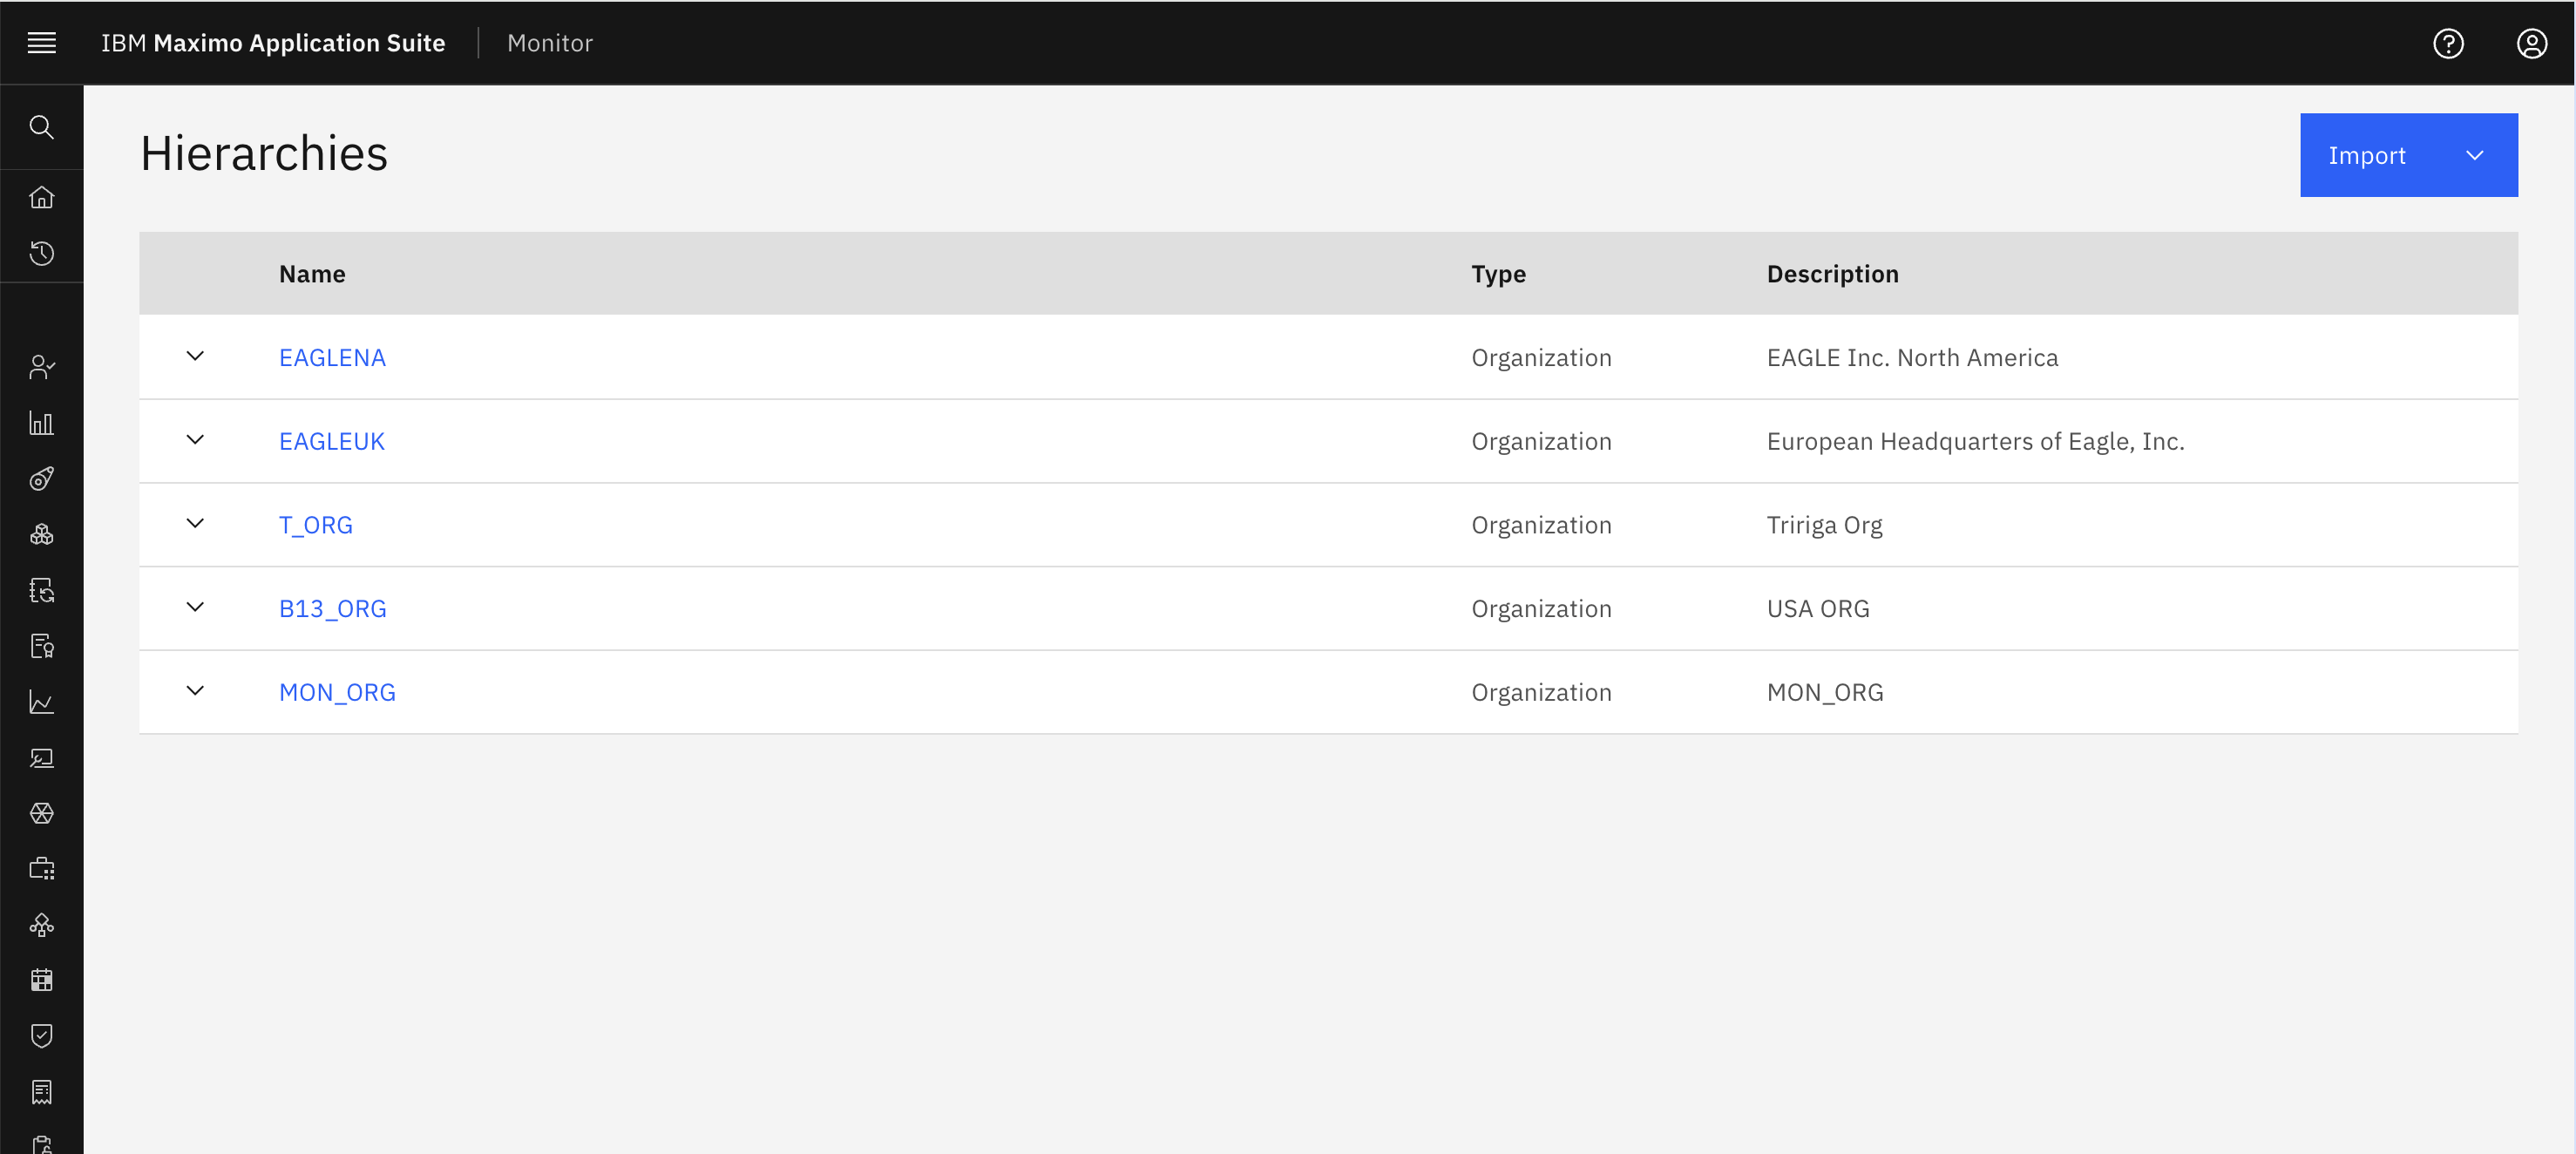
Task: Open the workflow diamond-nodes sidebar icon
Action: [41, 925]
